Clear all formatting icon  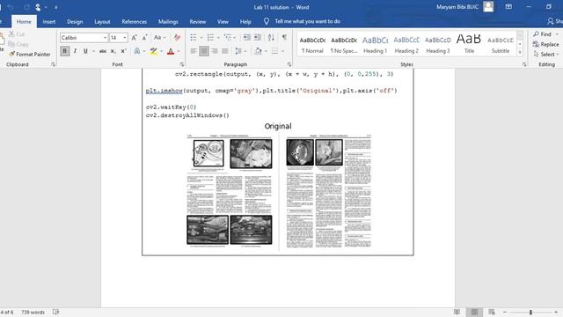[177, 37]
